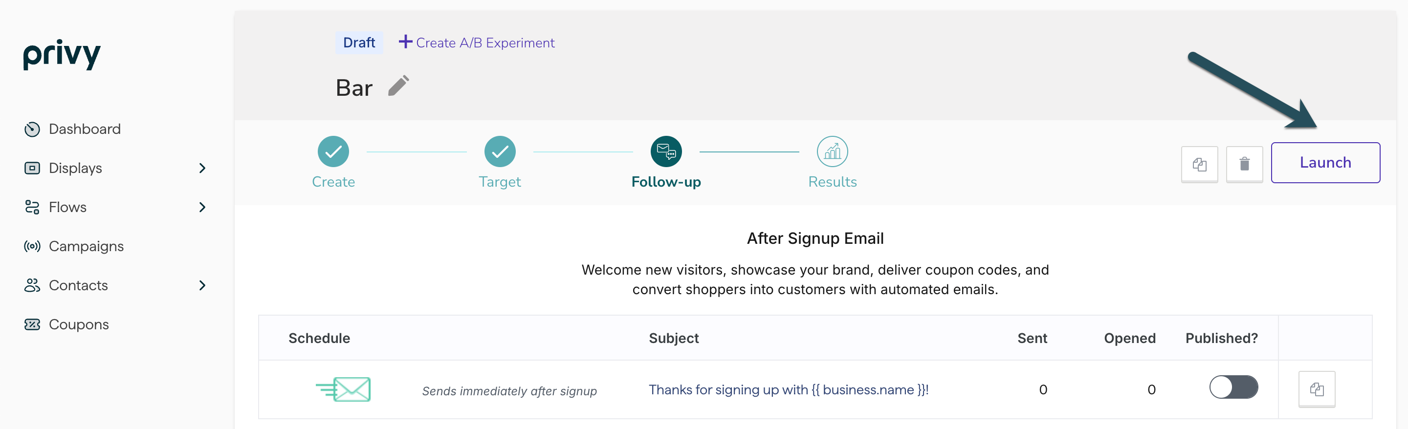
Task: Open the 'Thanks for signing up' email subject
Action: tap(788, 389)
